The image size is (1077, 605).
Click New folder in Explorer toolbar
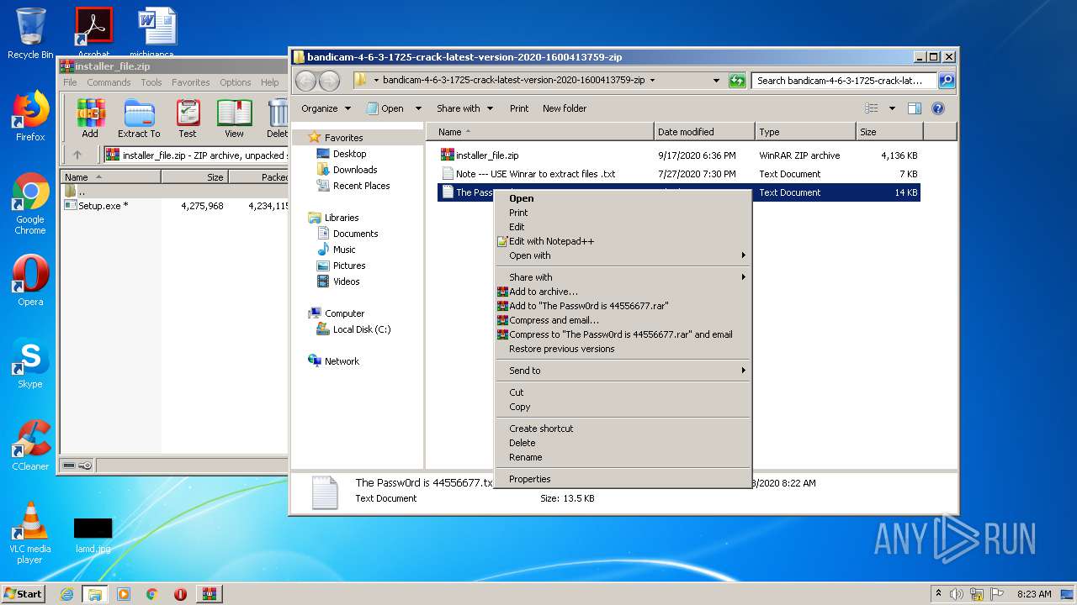565,108
